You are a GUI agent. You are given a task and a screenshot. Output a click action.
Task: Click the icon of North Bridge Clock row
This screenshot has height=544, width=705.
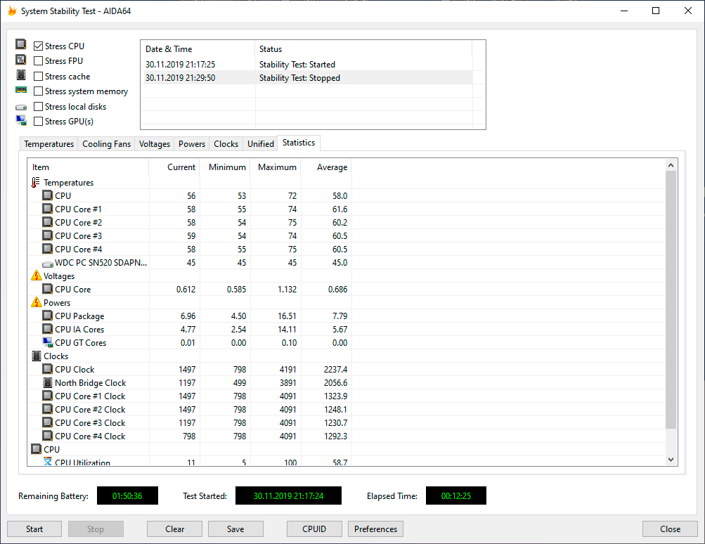tap(47, 382)
